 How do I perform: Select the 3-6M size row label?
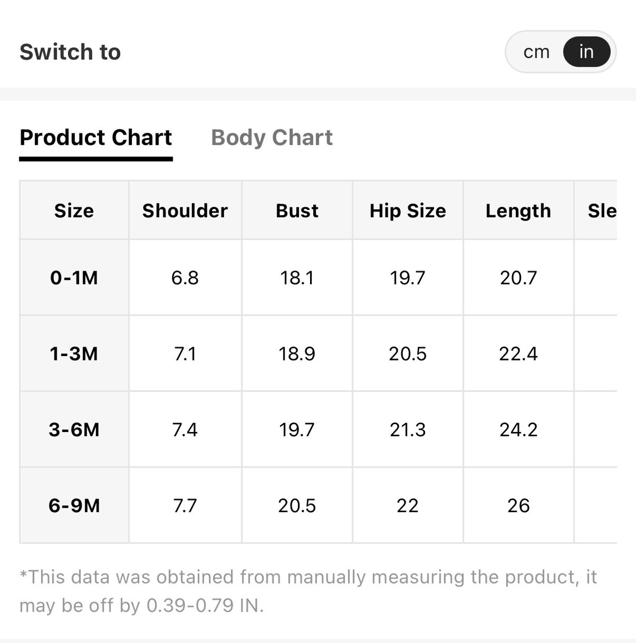click(74, 429)
